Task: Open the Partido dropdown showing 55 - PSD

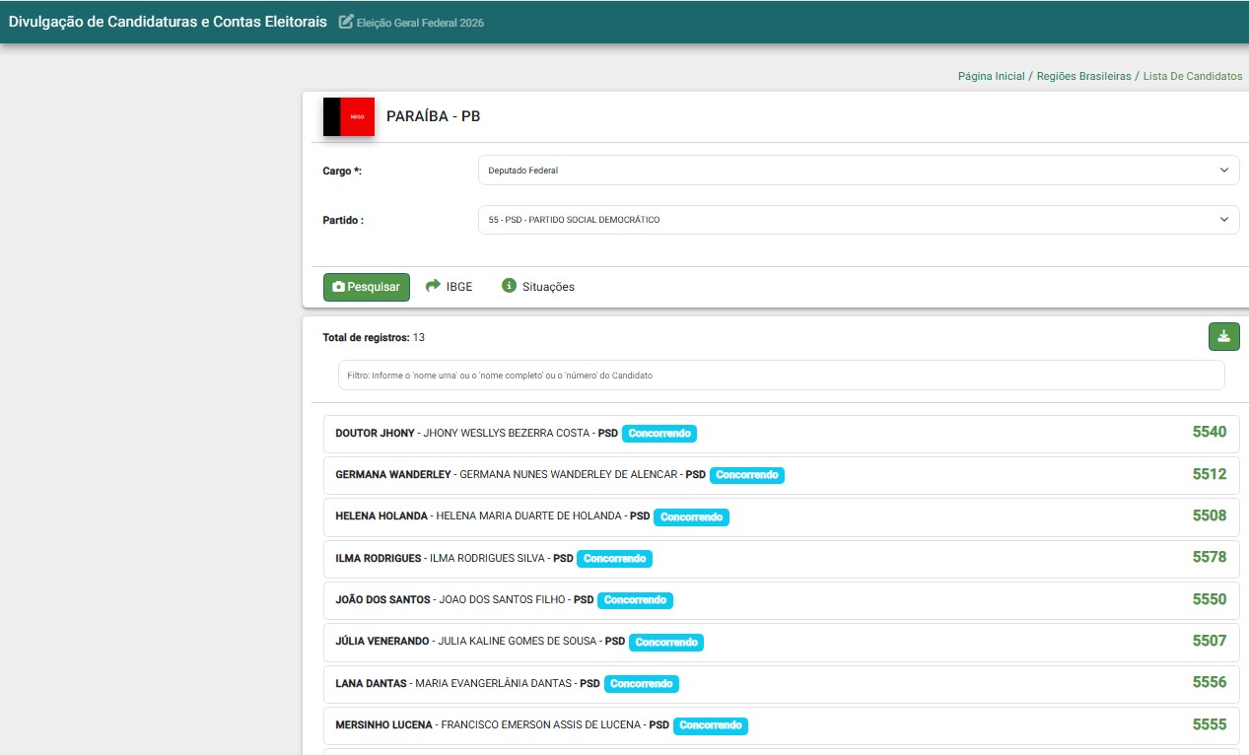Action: [859, 219]
